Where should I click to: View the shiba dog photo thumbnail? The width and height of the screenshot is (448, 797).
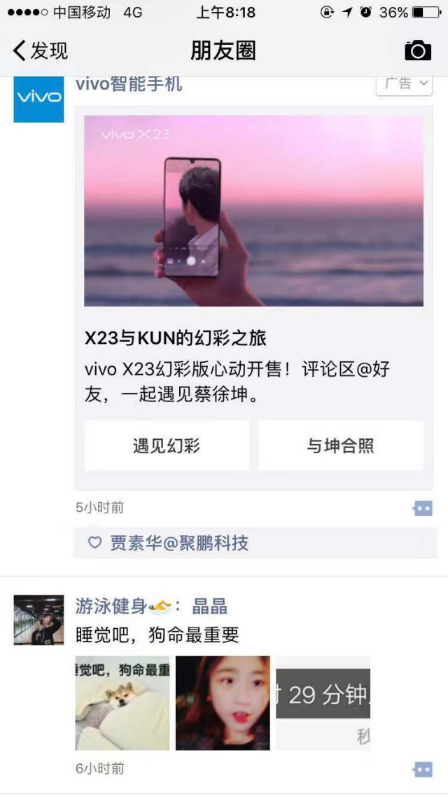point(122,703)
